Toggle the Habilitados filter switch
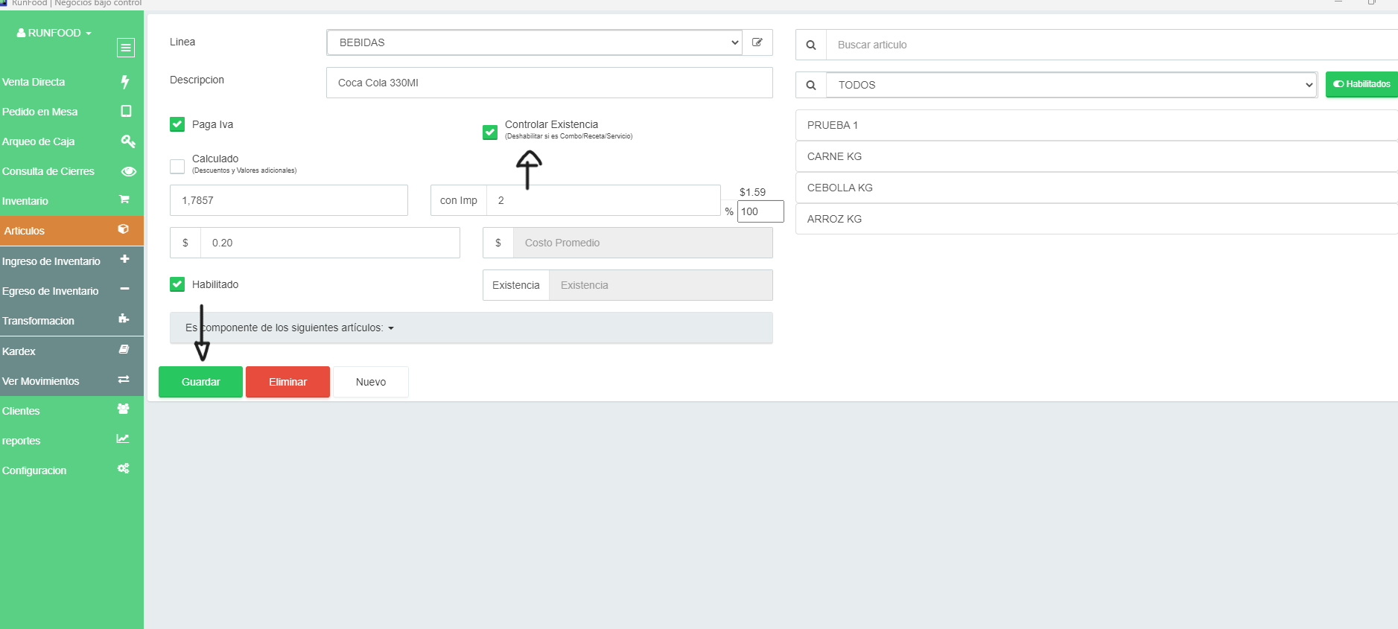 point(1361,84)
